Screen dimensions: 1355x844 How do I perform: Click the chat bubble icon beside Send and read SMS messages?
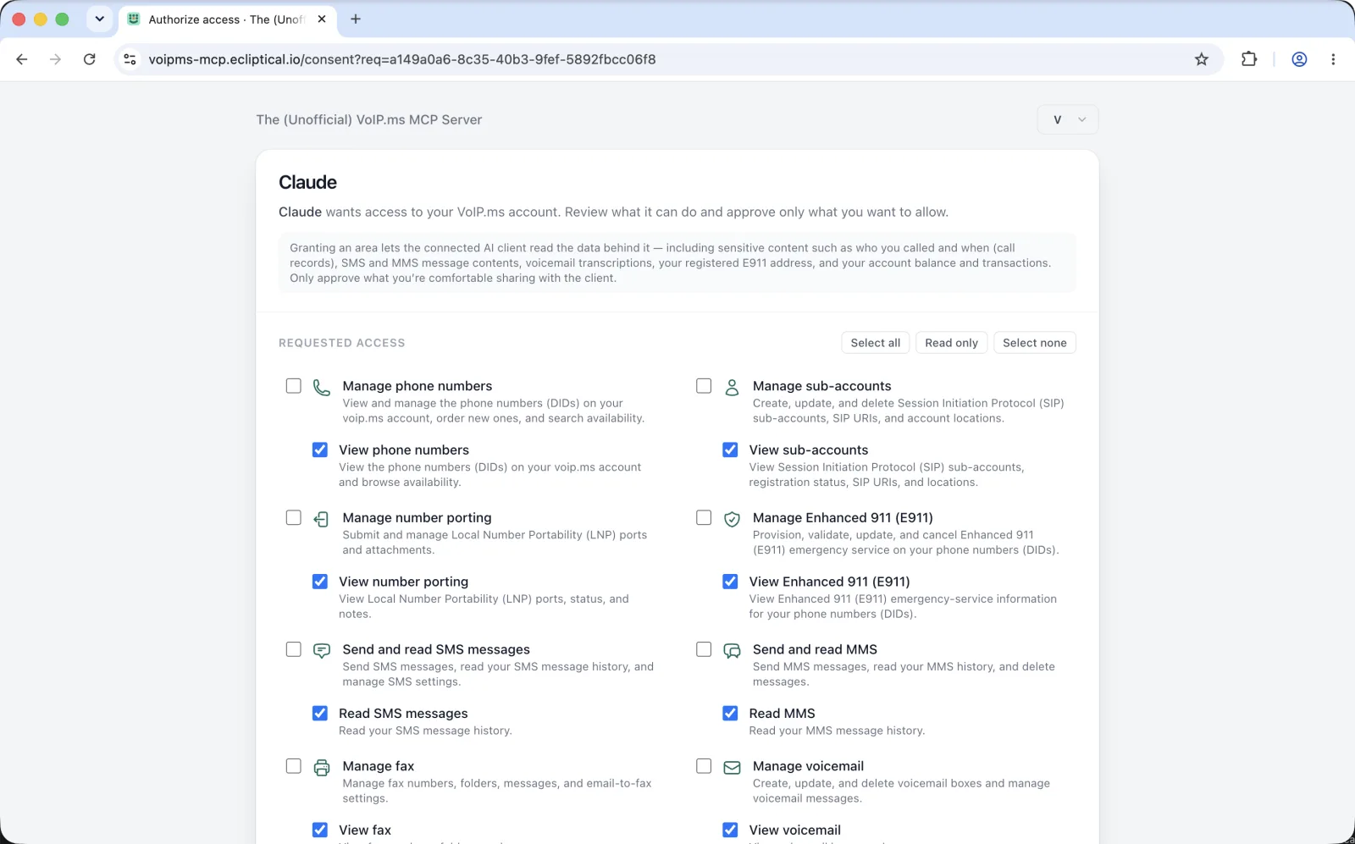[x=322, y=651]
